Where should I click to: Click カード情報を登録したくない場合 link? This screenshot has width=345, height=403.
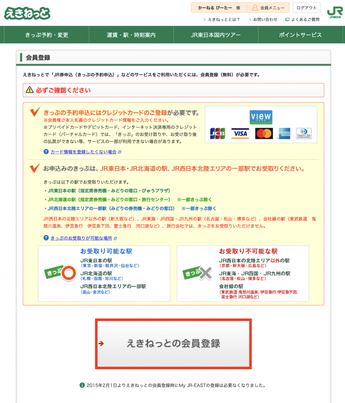click(x=83, y=152)
